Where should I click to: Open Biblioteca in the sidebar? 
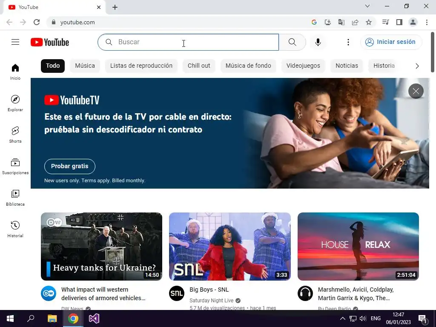(x=15, y=198)
